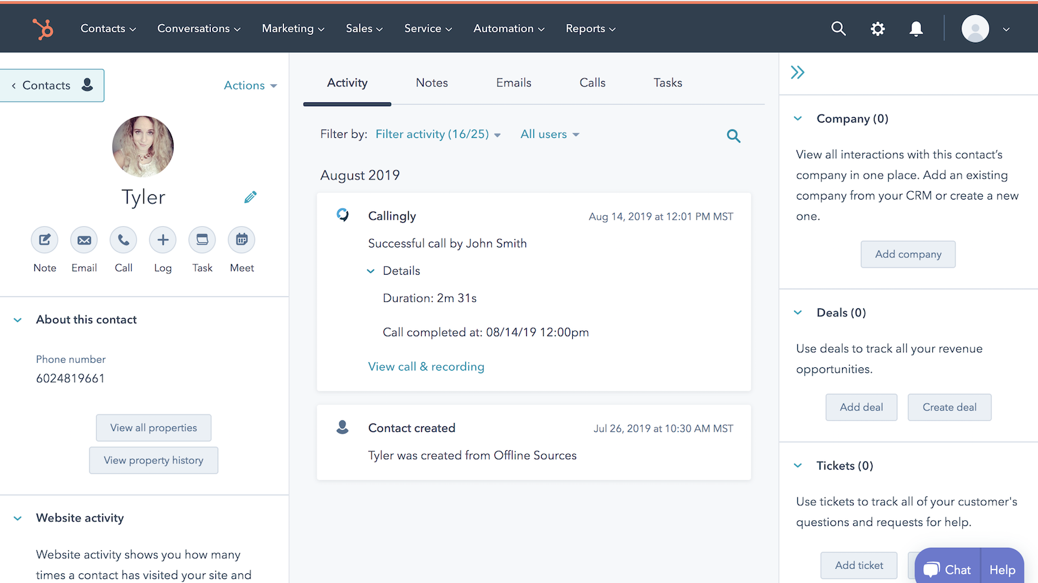Edit the contact name with the pencil icon
Viewport: 1038px width, 583px height.
[250, 197]
